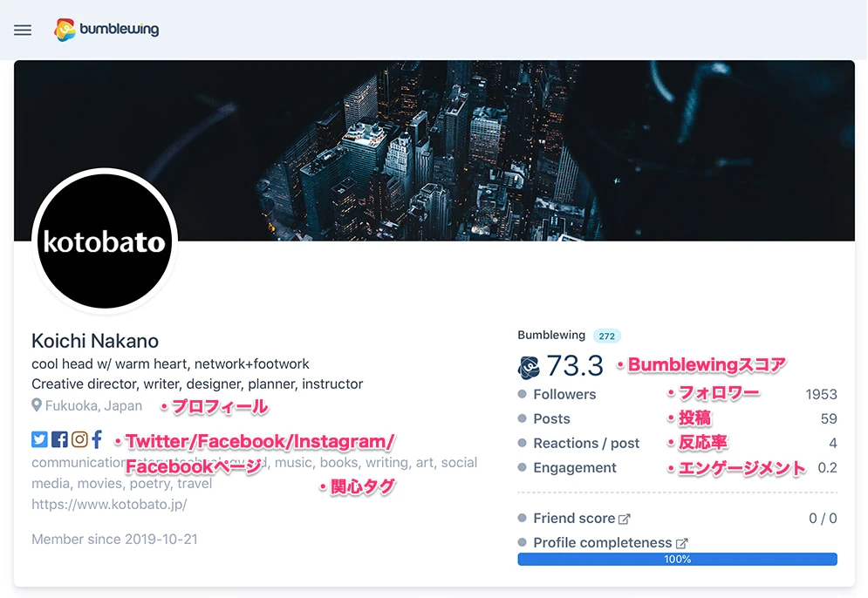Click the 272 Bumblewing badge
Screen dimensions: 868x598
click(x=606, y=336)
